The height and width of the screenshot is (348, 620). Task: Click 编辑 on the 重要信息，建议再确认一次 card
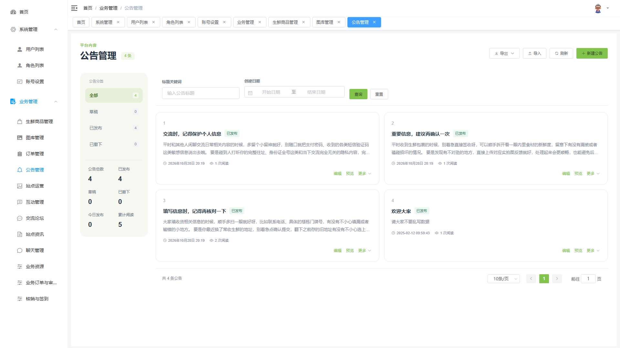click(566, 174)
